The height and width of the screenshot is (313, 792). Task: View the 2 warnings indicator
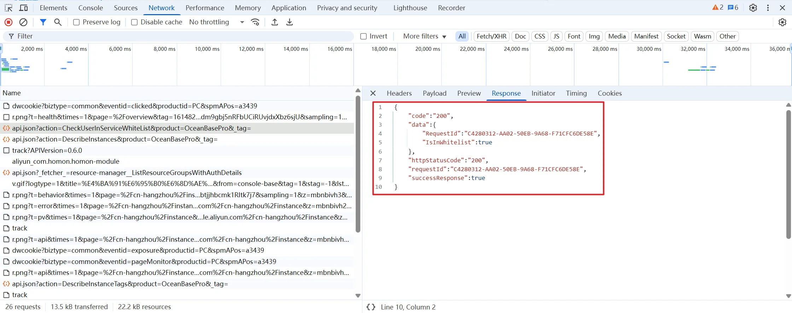click(718, 7)
